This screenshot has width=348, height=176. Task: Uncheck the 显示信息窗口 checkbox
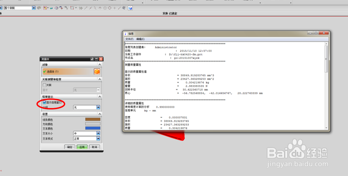(x=45, y=102)
